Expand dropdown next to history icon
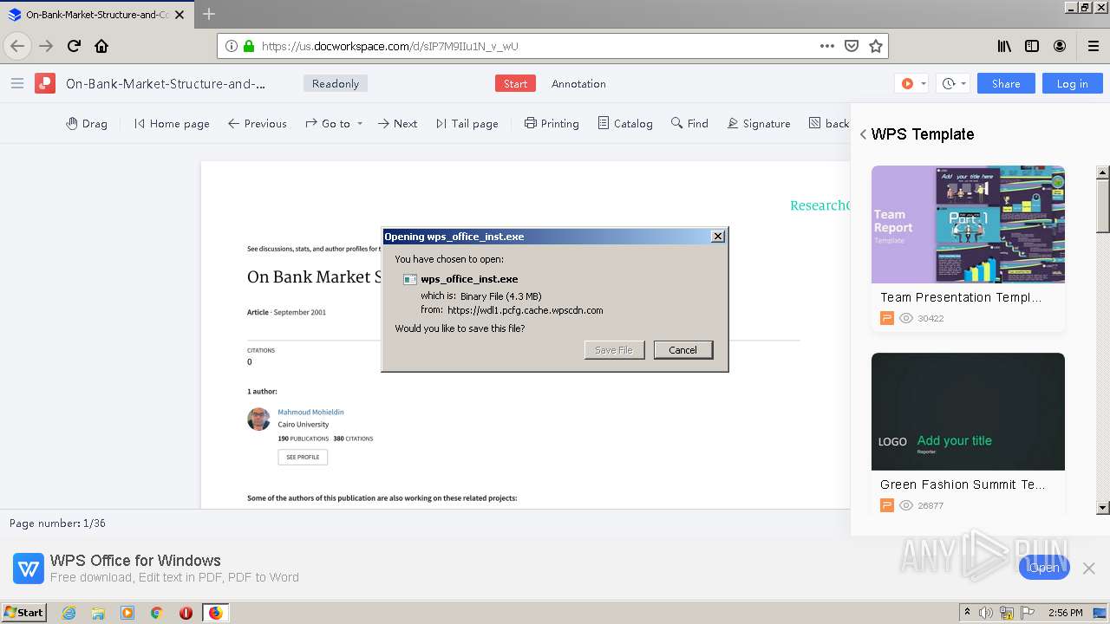 coord(963,84)
